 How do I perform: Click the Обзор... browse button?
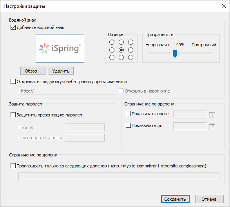33,71
